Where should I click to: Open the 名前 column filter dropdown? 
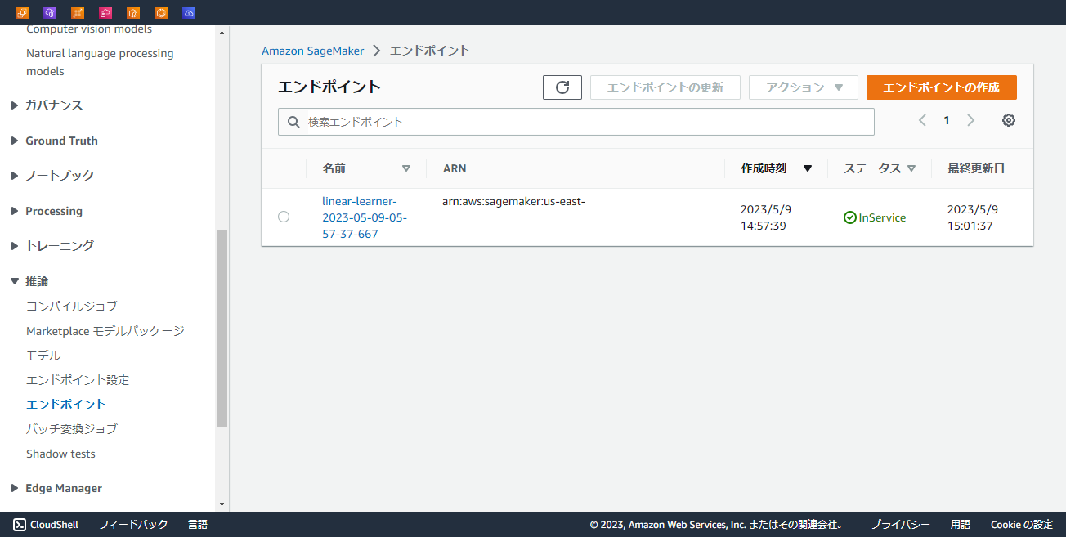[x=406, y=168]
